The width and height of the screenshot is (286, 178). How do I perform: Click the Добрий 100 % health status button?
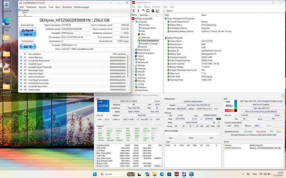coord(28,32)
